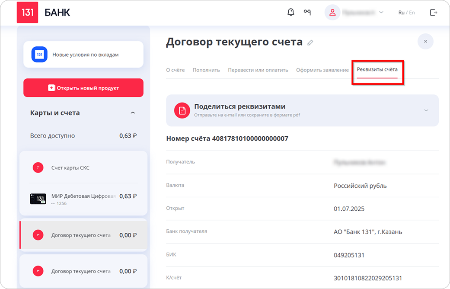This screenshot has width=450, height=289.
Task: Expand the user profile dropdown arrow
Action: point(381,13)
